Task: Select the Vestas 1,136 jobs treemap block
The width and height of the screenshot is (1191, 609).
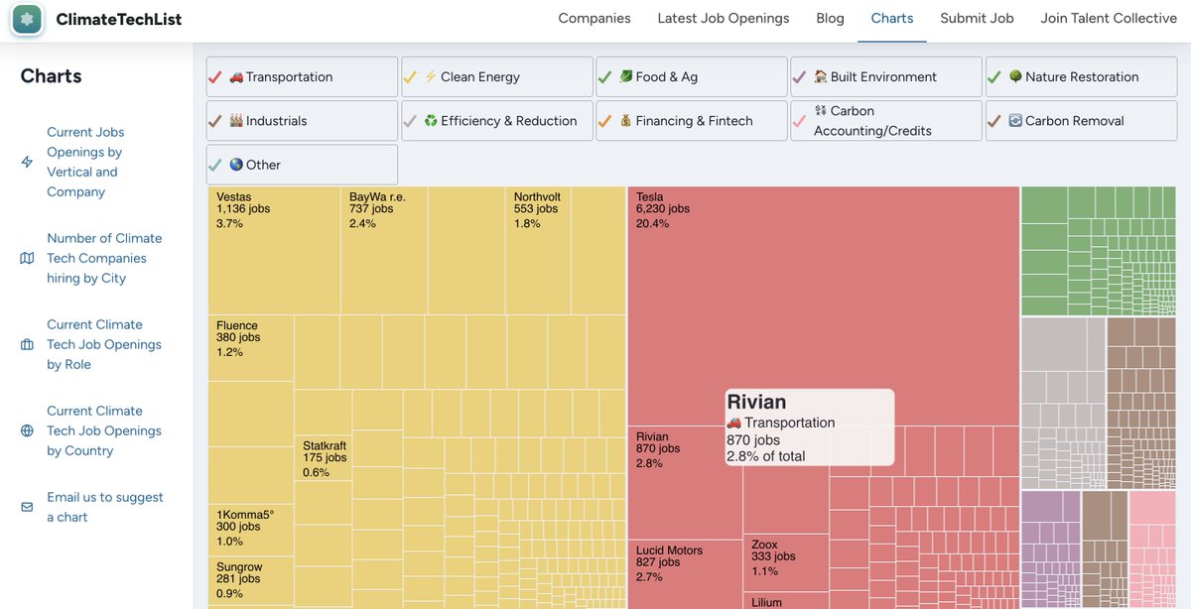Action: (274, 251)
